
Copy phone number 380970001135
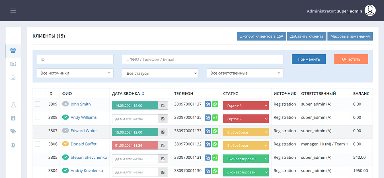(208, 117)
